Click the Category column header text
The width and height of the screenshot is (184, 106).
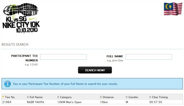[x=66, y=97]
